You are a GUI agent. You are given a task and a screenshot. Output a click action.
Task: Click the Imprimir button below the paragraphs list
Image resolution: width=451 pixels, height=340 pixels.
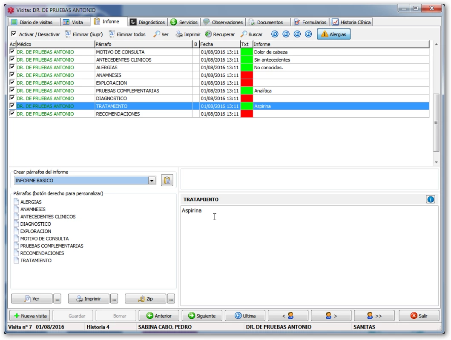tap(89, 299)
